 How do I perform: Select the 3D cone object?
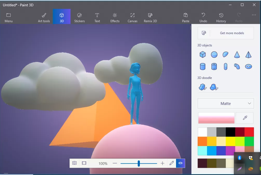point(237,55)
